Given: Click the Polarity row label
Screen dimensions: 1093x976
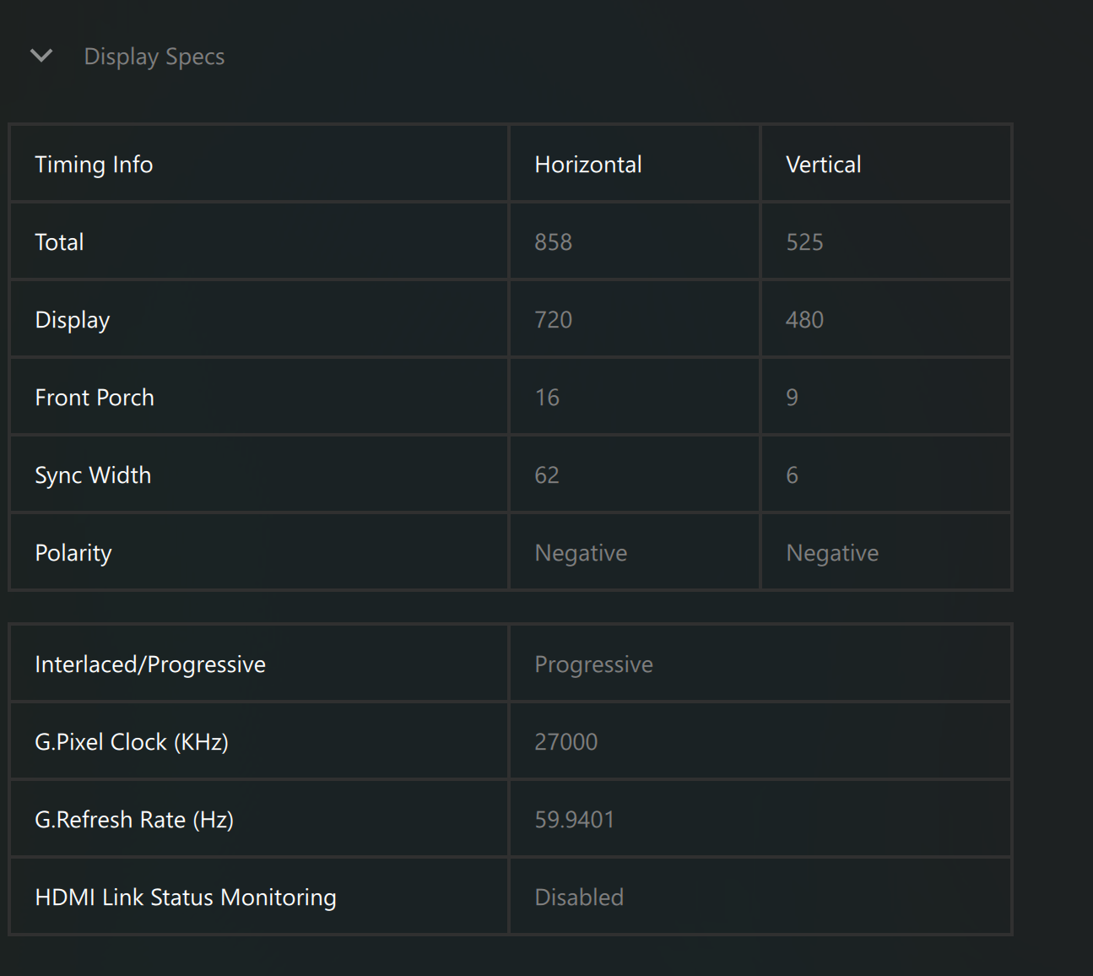Looking at the screenshot, I should coord(73,553).
